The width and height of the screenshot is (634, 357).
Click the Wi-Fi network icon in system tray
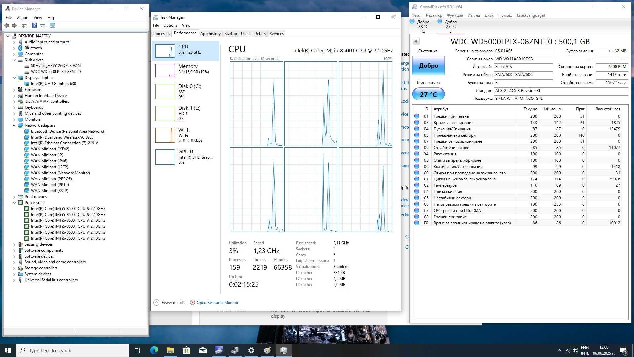[x=567, y=350]
